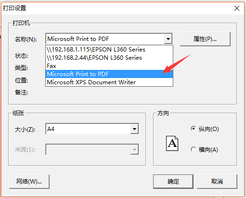
Task: Choose Microsoft XPS Document Writer
Action: click(x=109, y=82)
